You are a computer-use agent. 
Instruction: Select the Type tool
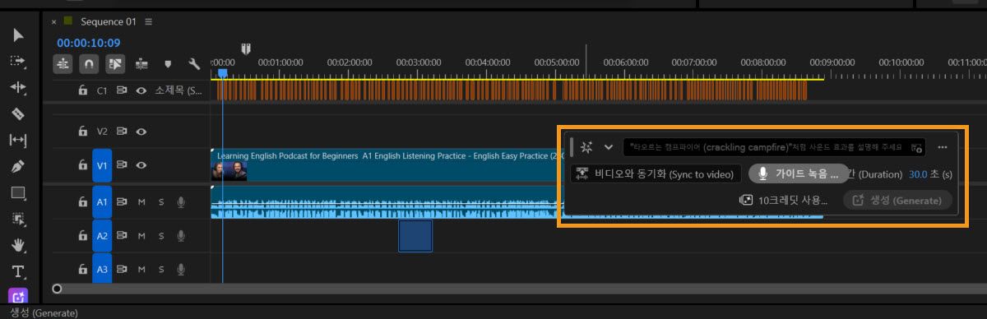coord(18,271)
